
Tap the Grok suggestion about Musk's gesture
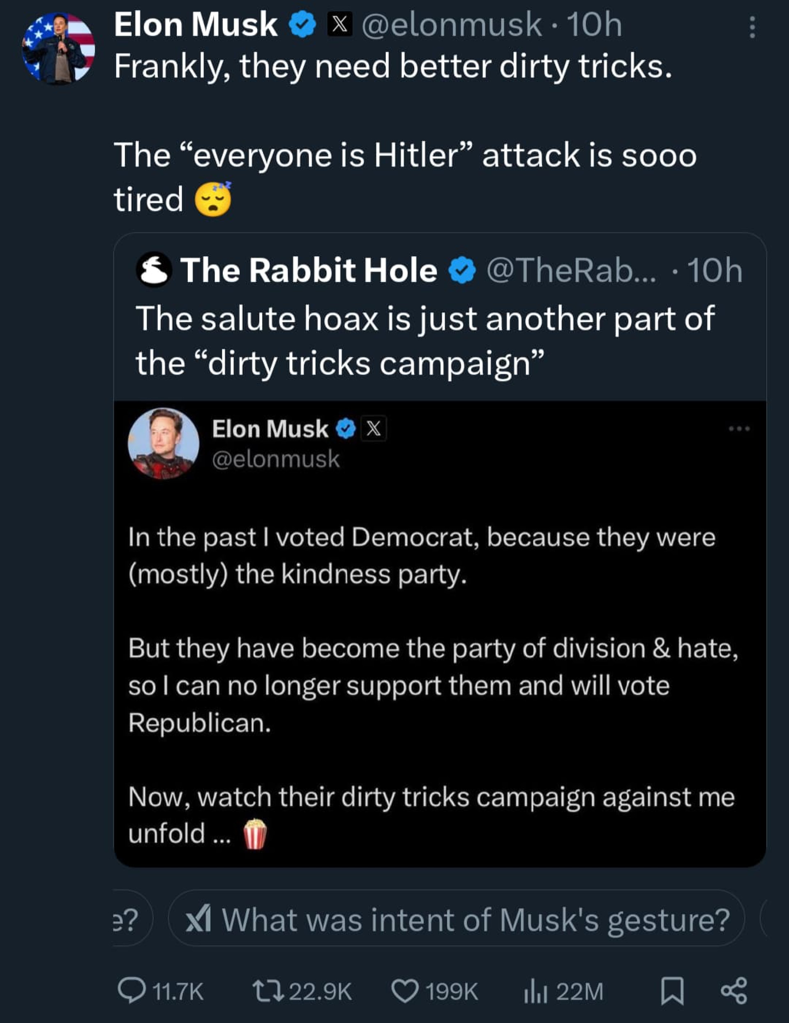tap(456, 919)
